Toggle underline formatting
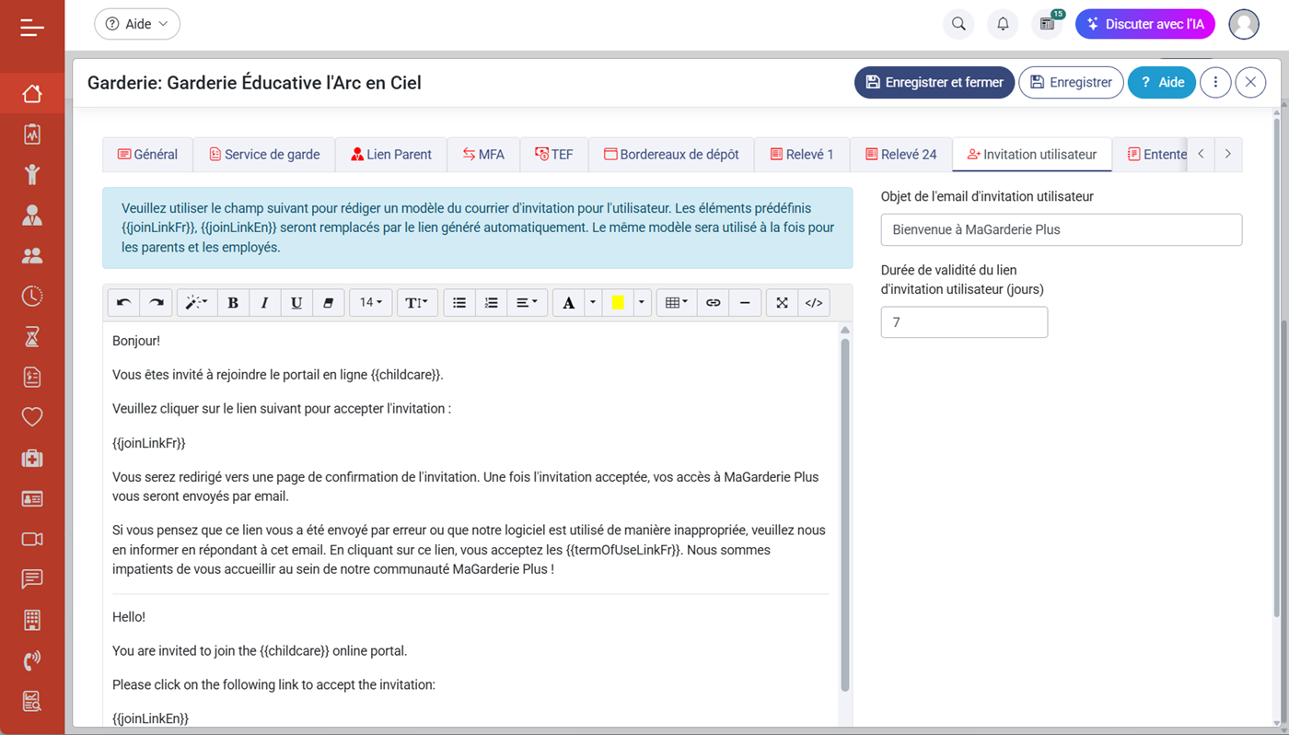Screen dimensions: 1289x735 296,303
